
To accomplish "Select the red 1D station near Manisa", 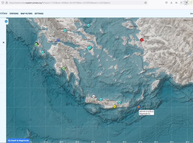I will pos(142,40).
